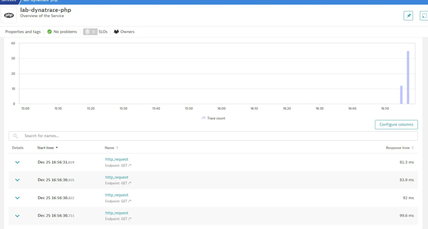Image resolution: width=428 pixels, height=229 pixels.
Task: Sort table by Start time column
Action: coord(47,148)
